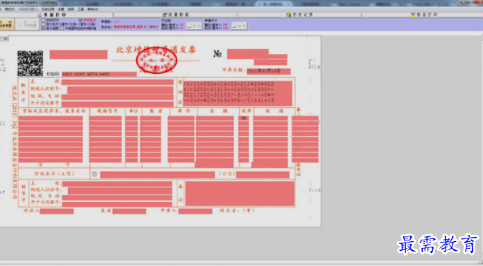483x266 pixels.
Task: Open the 帮助(H) menu
Action: coord(93,9)
